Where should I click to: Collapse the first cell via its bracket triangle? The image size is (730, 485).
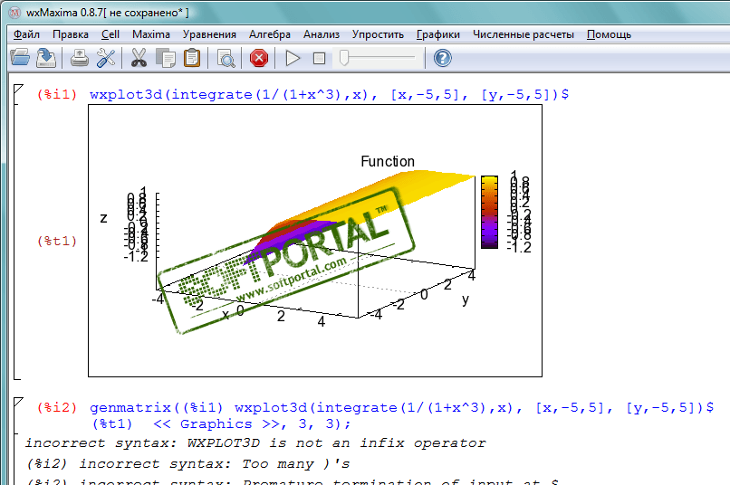[18, 89]
